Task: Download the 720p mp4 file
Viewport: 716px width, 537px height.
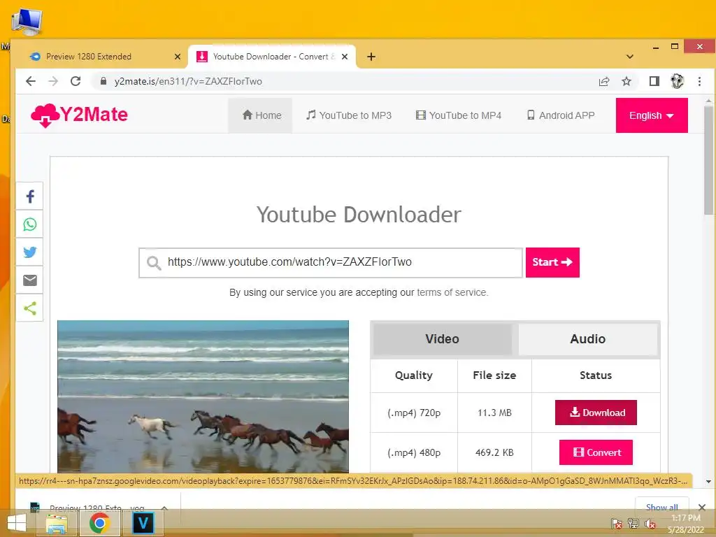Action: [x=596, y=413]
